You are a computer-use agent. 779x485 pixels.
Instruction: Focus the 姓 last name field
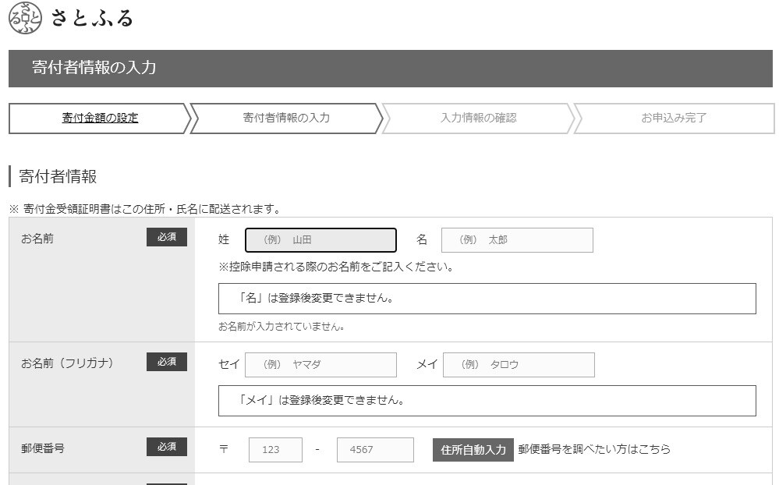[320, 240]
